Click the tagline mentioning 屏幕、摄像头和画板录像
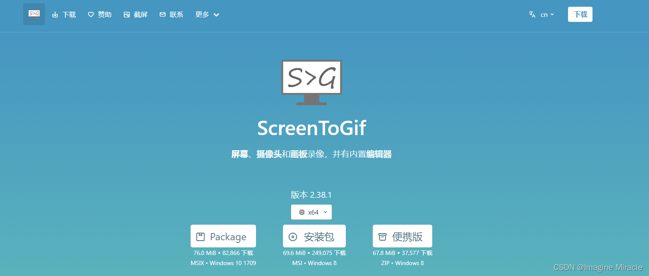The image size is (649, 276). coord(312,154)
